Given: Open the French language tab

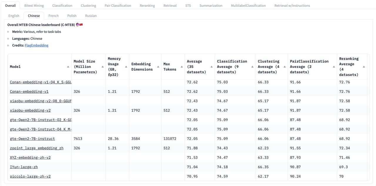Looking at the screenshot, I should [x=53, y=16].
